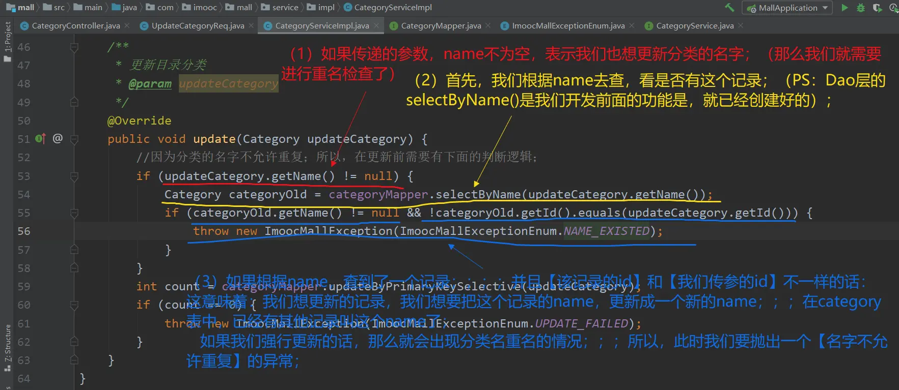Open the 1: Project tool window
The height and width of the screenshot is (390, 899).
7,41
